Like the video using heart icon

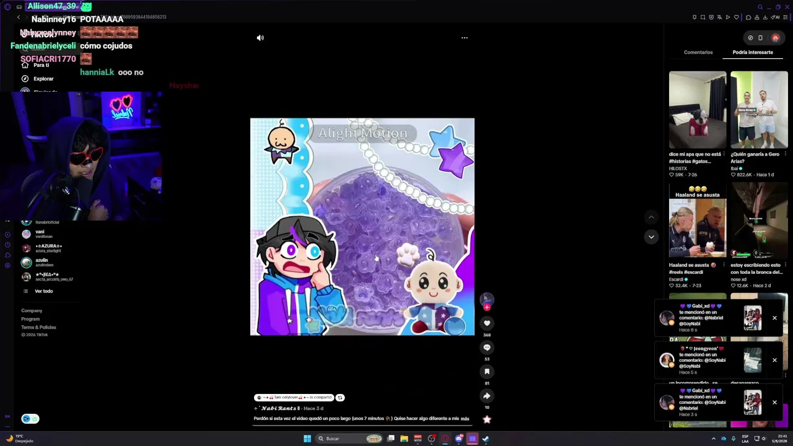point(487,323)
